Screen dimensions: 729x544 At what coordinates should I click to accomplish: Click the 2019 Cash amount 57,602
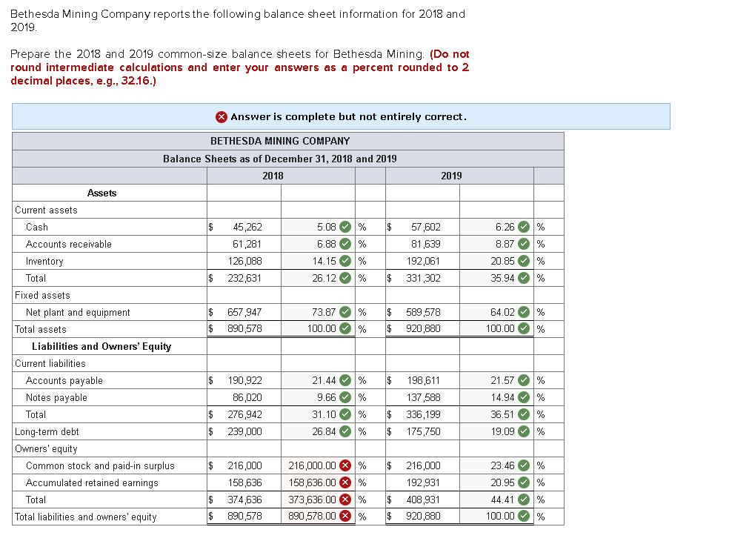coord(426,227)
